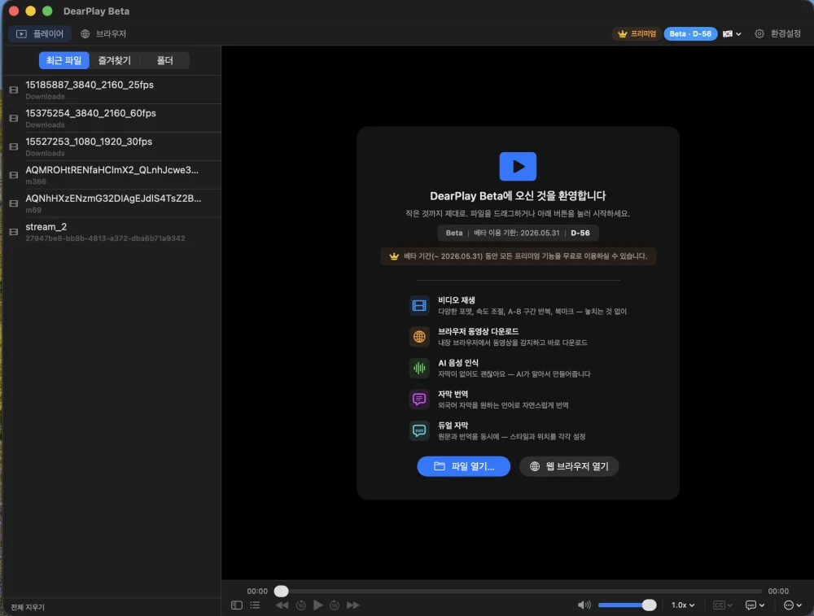Click the 브라우저 동영상 다운로드 globe icon
The height and width of the screenshot is (616, 814).
click(x=419, y=337)
